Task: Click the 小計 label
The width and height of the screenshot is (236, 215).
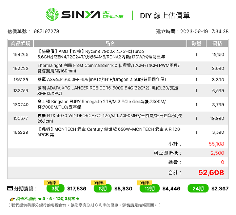Action: point(175,144)
